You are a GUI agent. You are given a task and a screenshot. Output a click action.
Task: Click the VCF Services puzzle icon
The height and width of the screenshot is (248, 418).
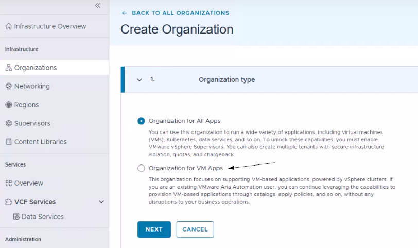[8, 202]
